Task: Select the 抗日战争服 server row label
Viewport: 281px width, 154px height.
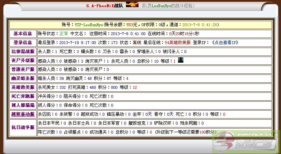Action: point(23,128)
